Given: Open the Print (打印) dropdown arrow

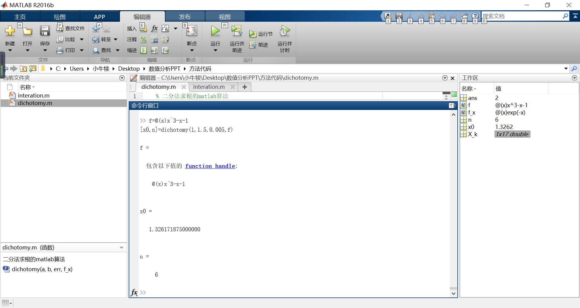Looking at the screenshot, I should tap(82, 50).
